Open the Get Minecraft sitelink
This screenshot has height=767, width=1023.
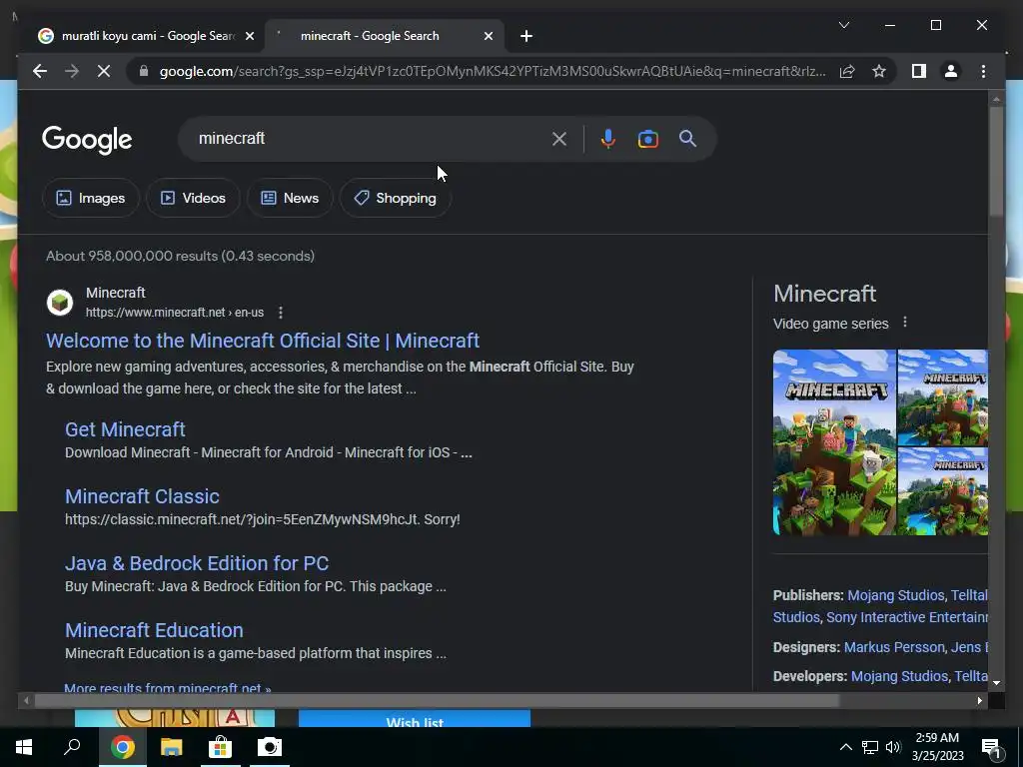[125, 429]
